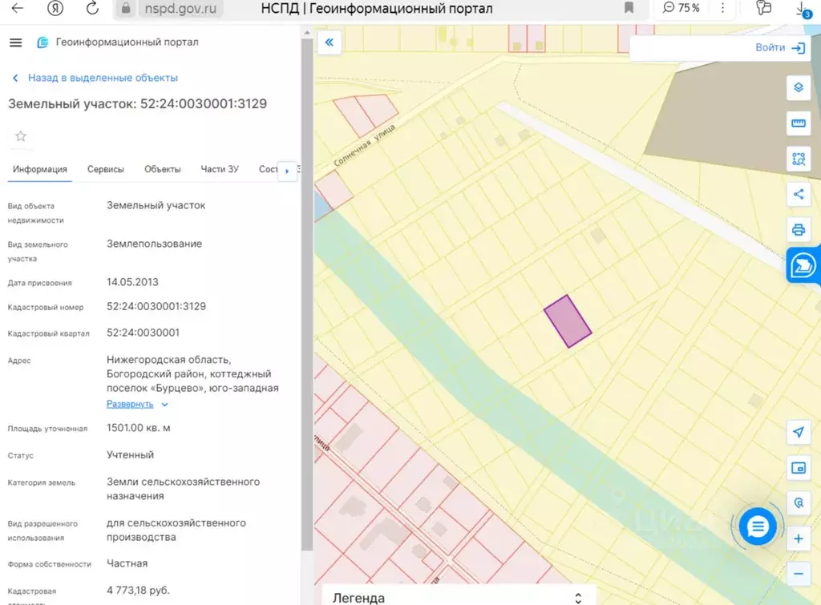Bookmark this page
Viewport: 821px width, 605px height.
click(x=629, y=8)
